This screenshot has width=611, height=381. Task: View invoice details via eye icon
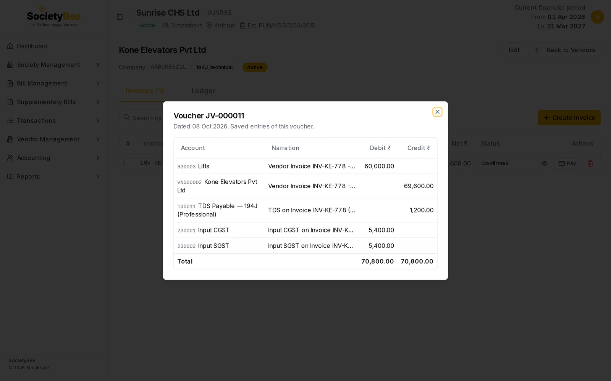(544, 163)
